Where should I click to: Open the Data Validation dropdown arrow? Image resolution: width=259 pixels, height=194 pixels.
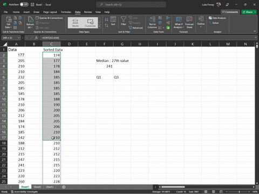click(x=163, y=28)
